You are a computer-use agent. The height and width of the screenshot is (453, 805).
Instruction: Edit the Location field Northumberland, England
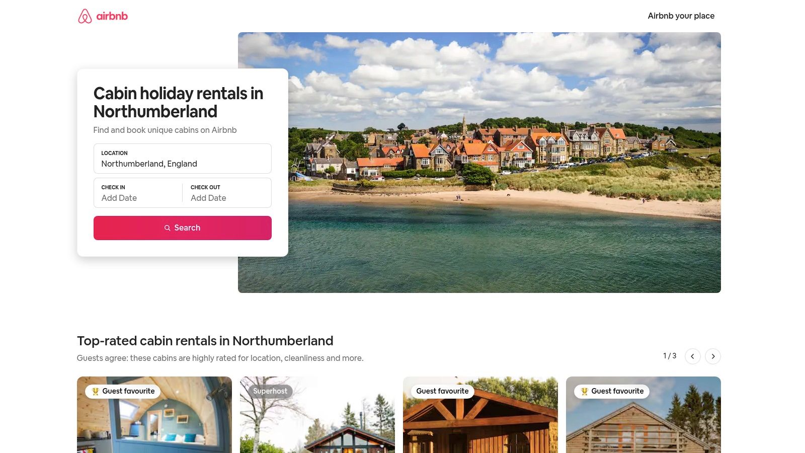click(x=183, y=159)
